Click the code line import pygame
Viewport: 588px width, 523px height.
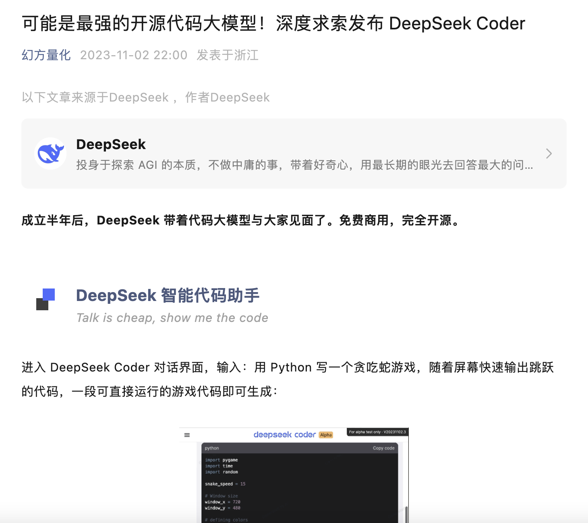pyautogui.click(x=222, y=460)
